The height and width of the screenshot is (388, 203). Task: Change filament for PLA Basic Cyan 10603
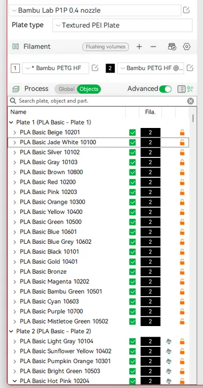[x=150, y=302]
